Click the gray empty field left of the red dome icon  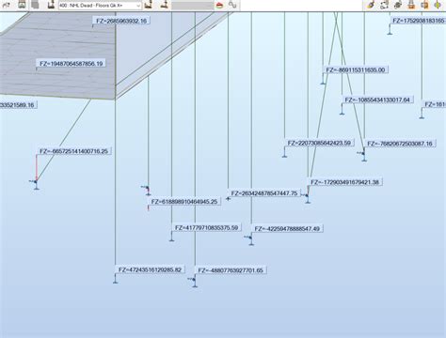point(192,6)
